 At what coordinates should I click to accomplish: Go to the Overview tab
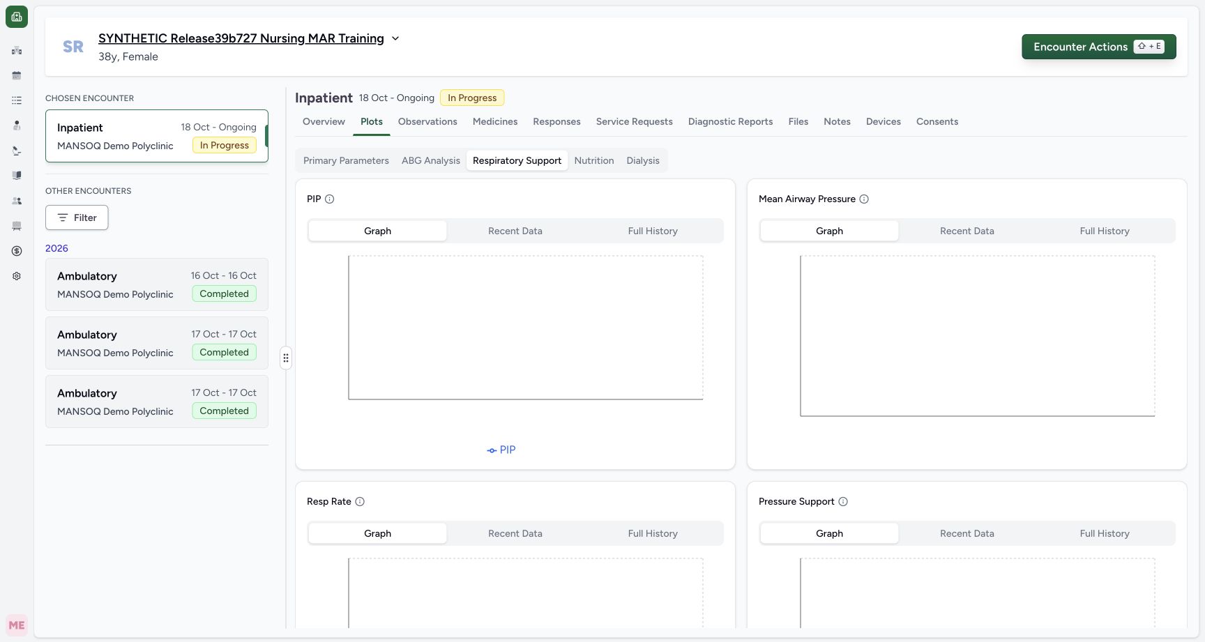pyautogui.click(x=324, y=121)
